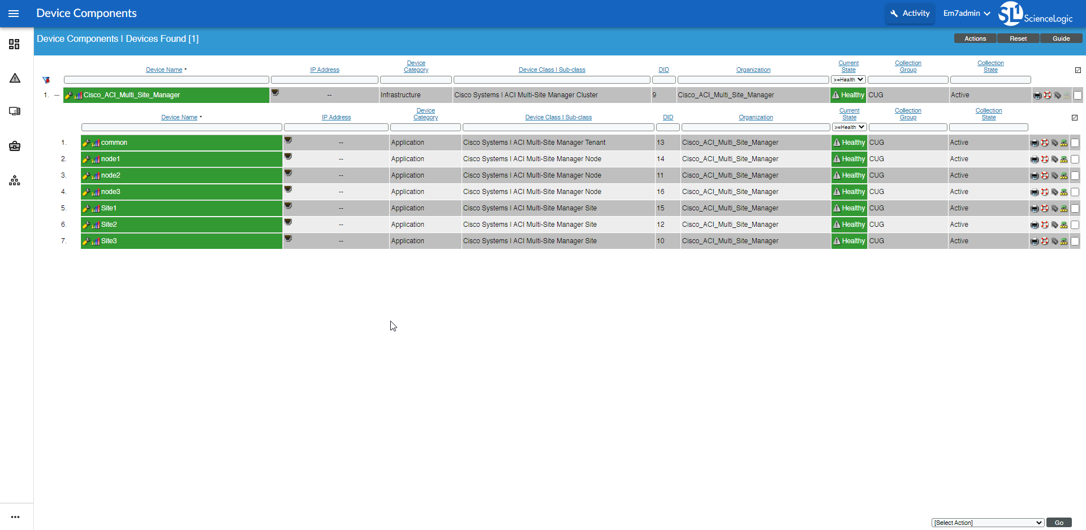Viewport: 1086px width, 530px height.
Task: Open Dashboards from the left sidebar
Action: coord(15,44)
